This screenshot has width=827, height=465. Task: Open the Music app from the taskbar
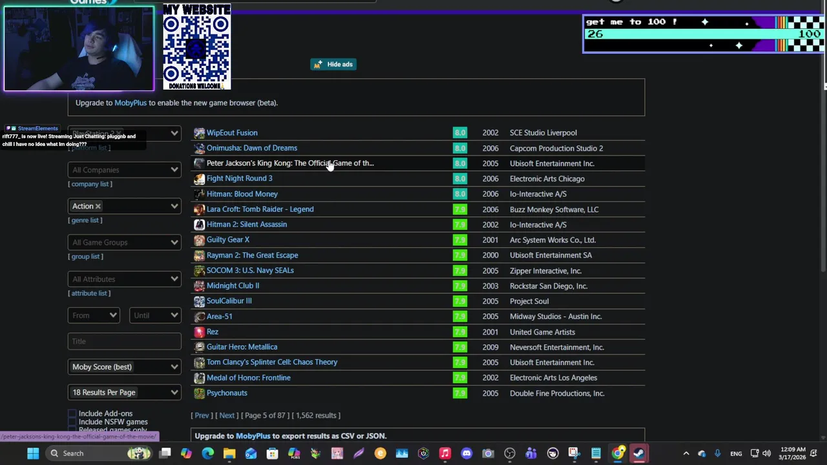tap(445, 453)
